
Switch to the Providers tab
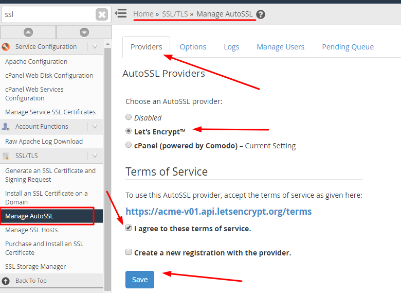coord(147,47)
